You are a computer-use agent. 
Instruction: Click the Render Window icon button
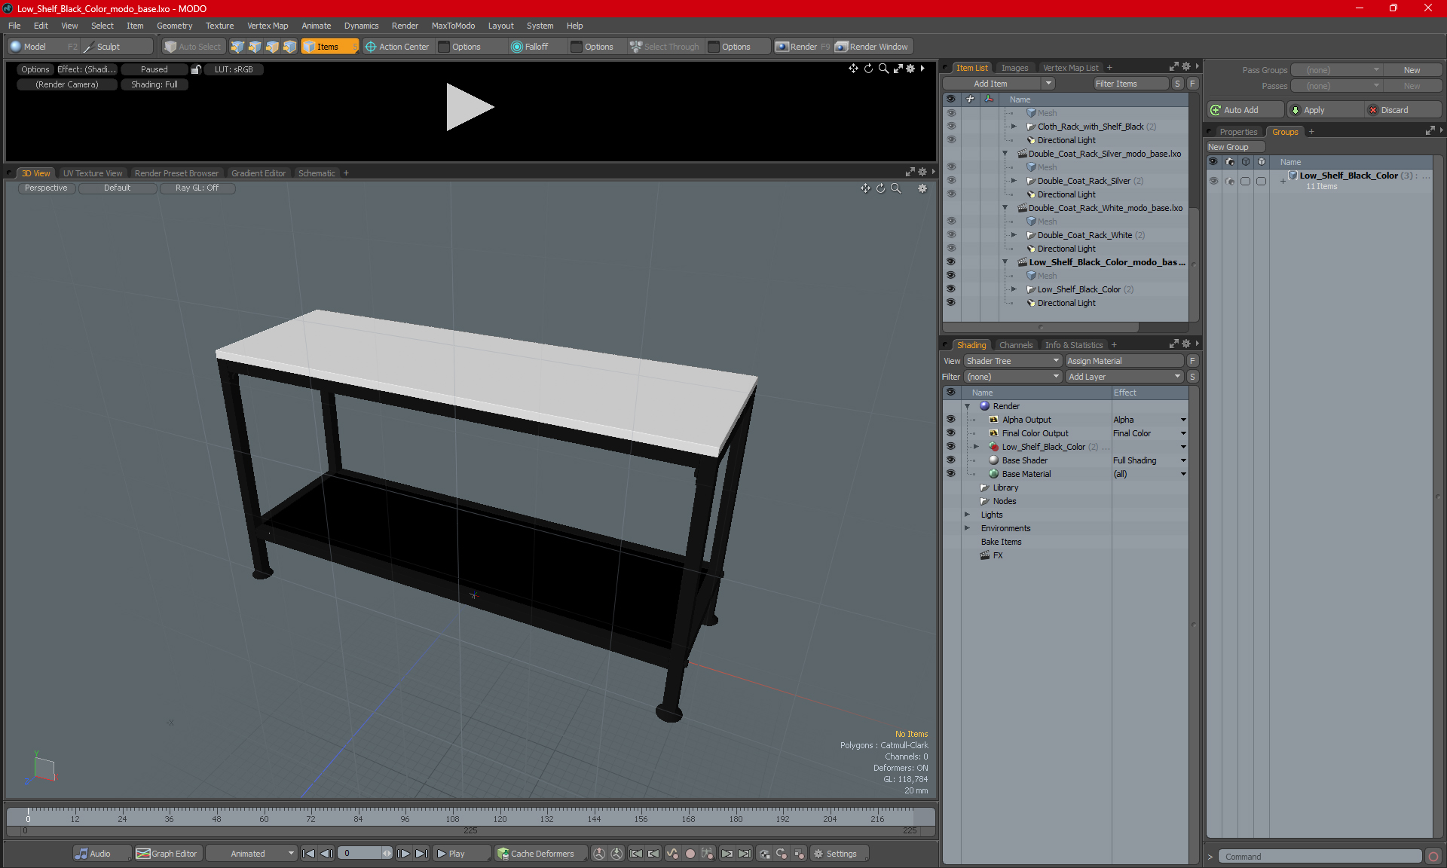842,47
